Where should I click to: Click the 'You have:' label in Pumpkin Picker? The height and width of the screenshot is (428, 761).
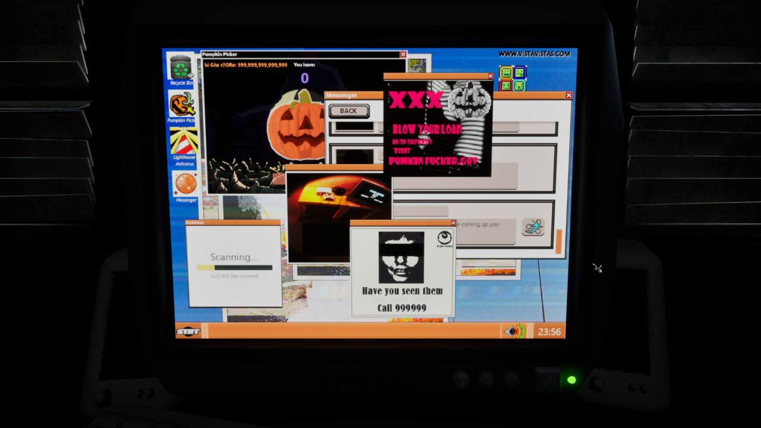pyautogui.click(x=304, y=65)
